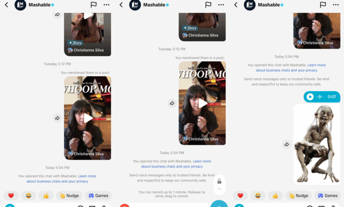This screenshot has height=207, width=344.
Task: Open the Story card by Christianna Silva in left screenshot
Action: [87, 34]
